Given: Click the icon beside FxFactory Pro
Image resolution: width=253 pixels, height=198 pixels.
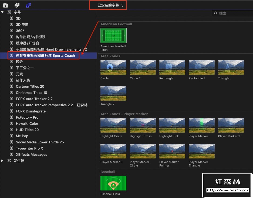Looking at the screenshot, I should pyautogui.click(x=11, y=117).
